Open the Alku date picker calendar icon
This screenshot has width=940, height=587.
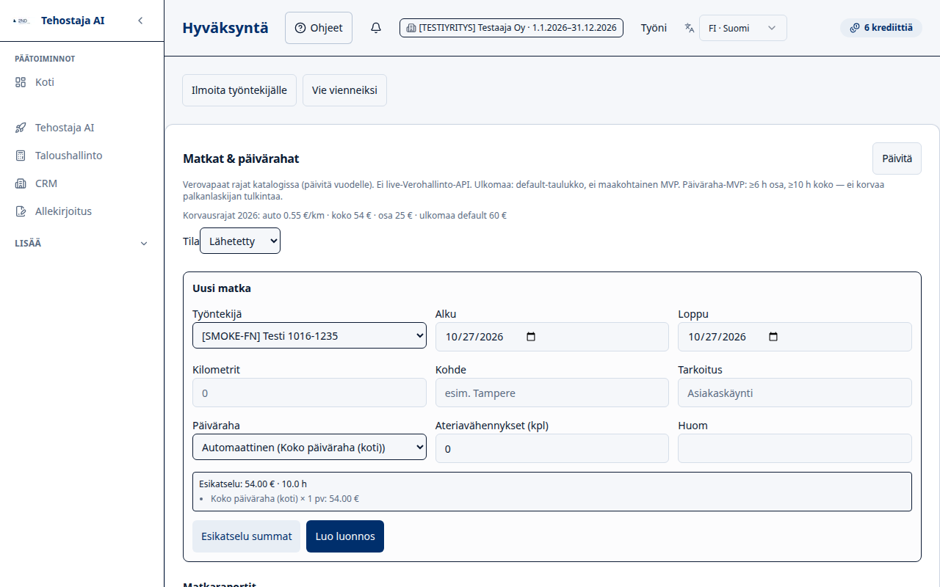pos(532,337)
